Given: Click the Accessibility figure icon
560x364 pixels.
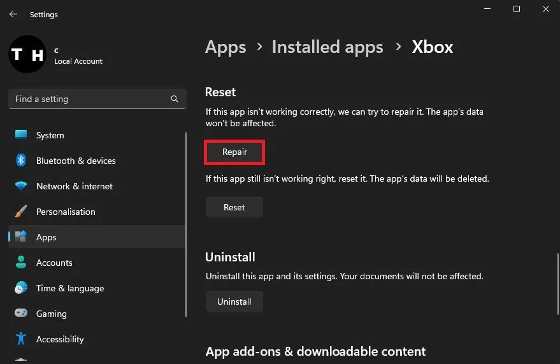Looking at the screenshot, I should coord(21,339).
